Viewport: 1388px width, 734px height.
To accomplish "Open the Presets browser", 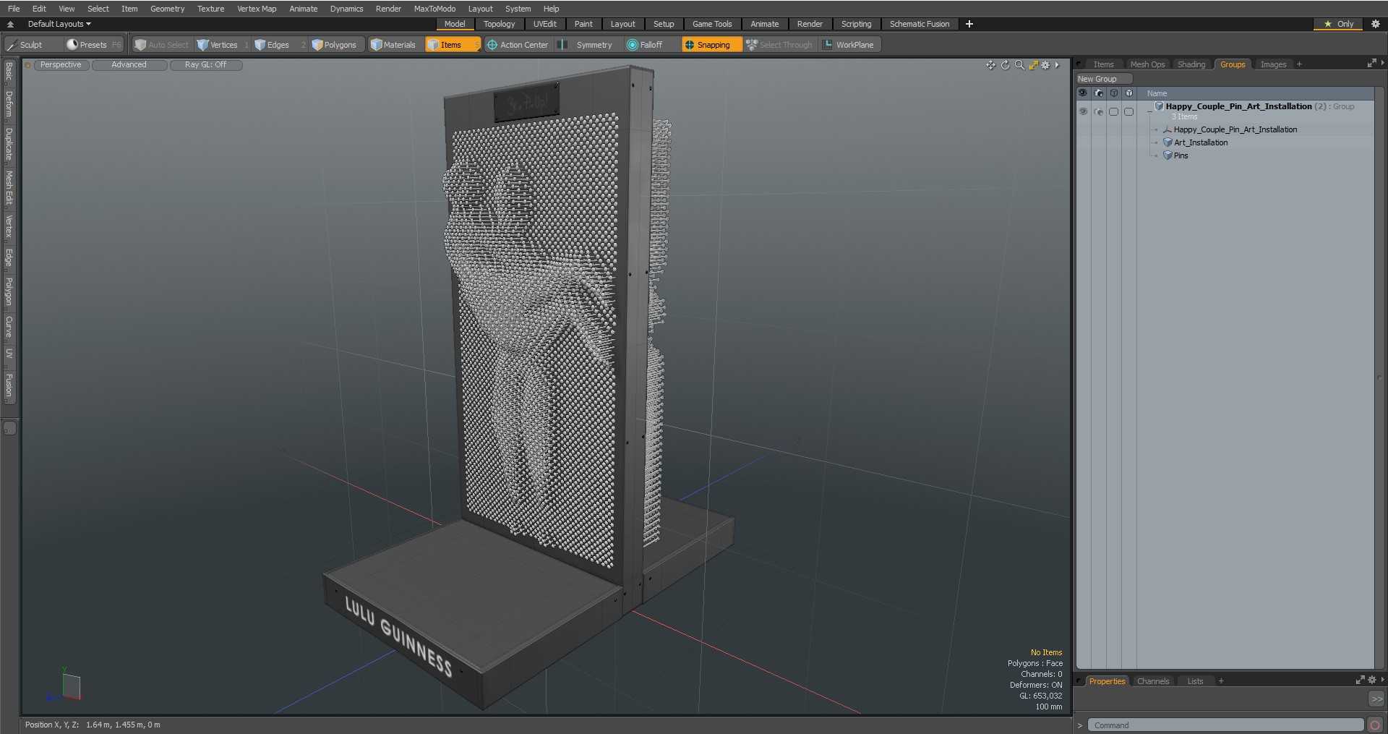I will click(93, 45).
